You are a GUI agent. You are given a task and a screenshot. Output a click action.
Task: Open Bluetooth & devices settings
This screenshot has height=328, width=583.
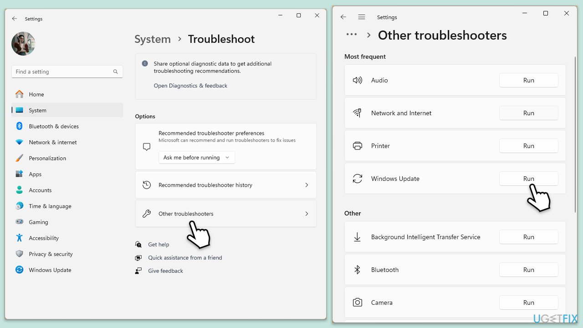pos(53,126)
